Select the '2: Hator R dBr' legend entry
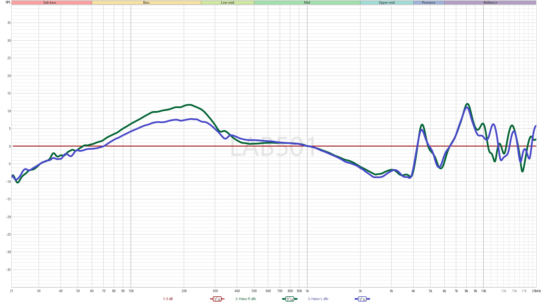542x302 pixels. 246,299
